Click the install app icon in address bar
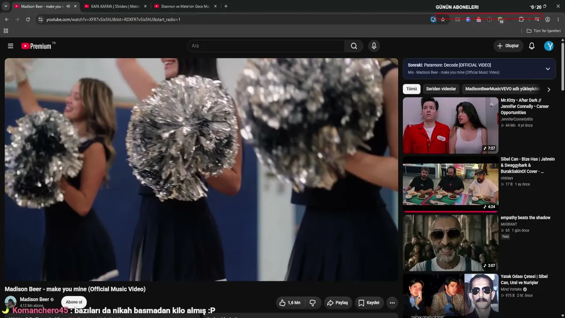 433,19
